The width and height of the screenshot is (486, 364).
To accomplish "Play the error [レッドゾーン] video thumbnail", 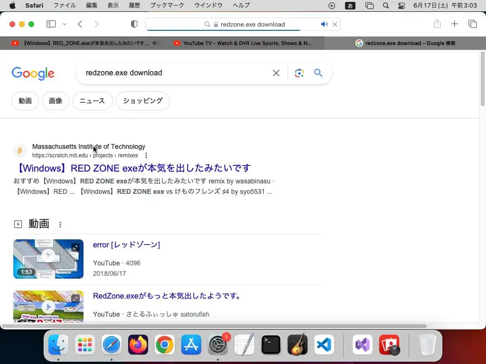I will [x=48, y=259].
